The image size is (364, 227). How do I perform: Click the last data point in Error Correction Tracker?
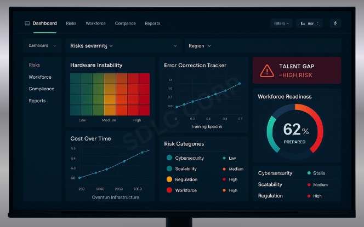pos(239,84)
